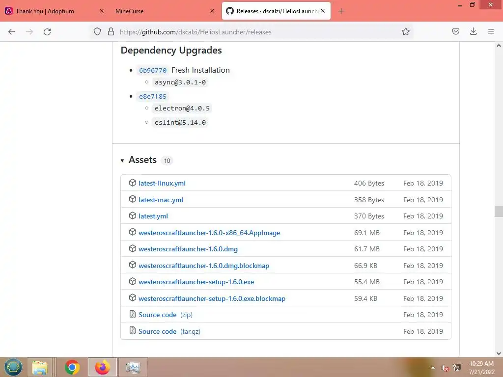Click package icon beside latest-mac.yml
Viewport: 503px width, 377px height.
[133, 199]
